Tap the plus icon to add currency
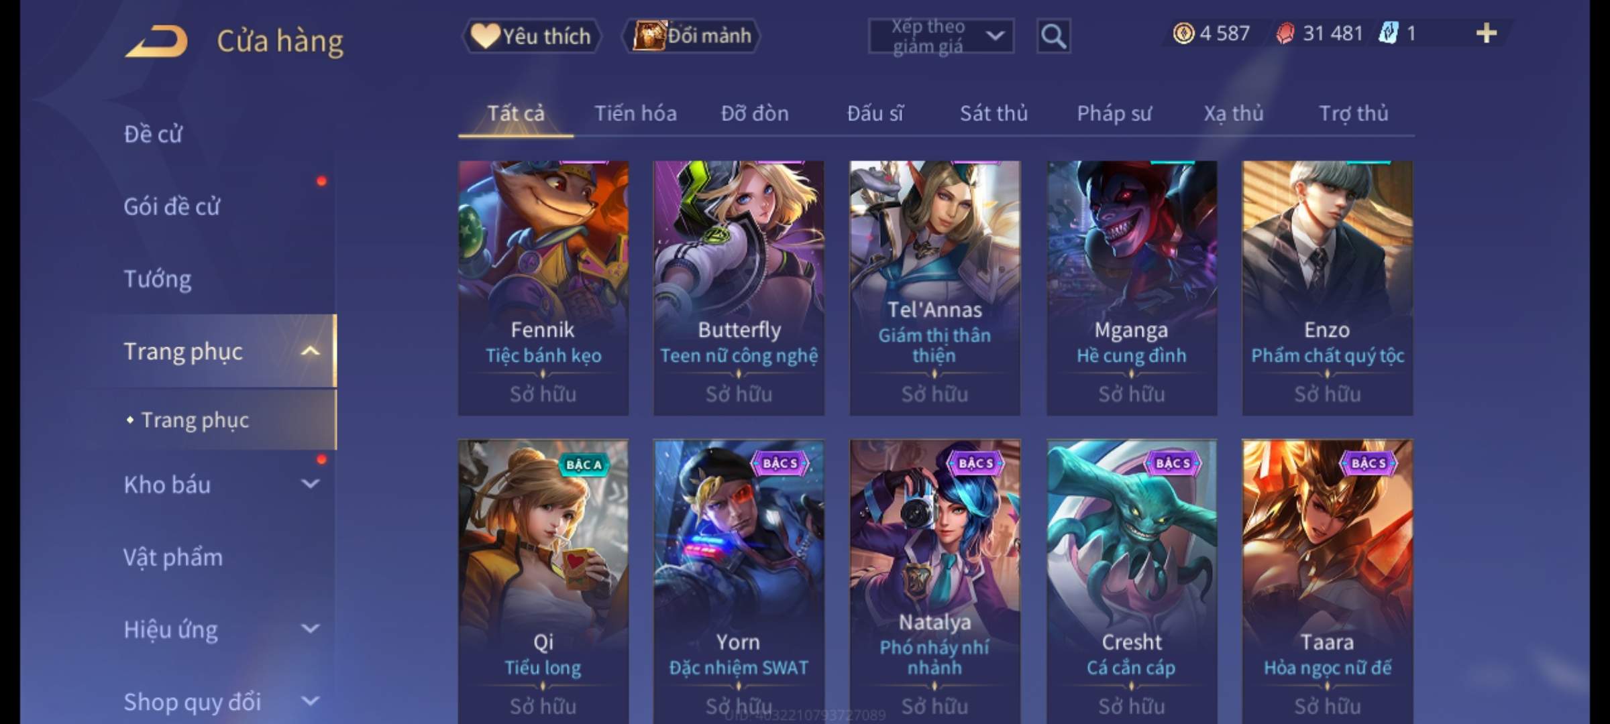This screenshot has height=724, width=1610. (x=1487, y=33)
